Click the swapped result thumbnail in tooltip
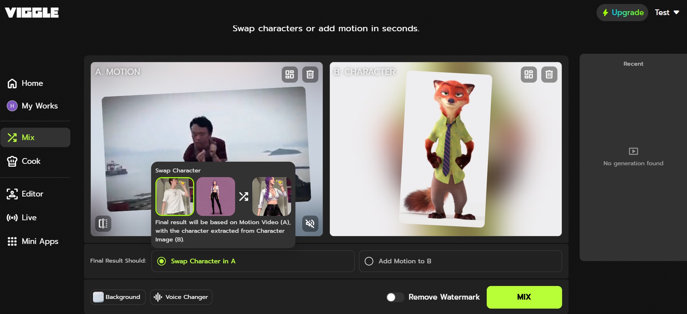This screenshot has height=314, width=687. point(272,197)
